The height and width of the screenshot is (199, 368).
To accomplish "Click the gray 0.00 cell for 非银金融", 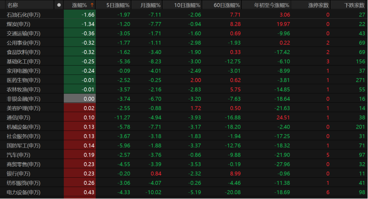I will [80, 99].
